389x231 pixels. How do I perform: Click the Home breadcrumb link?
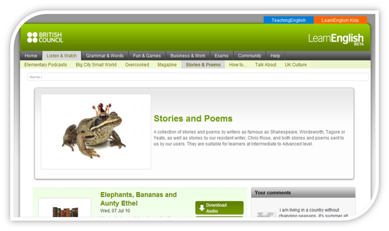coord(35,77)
